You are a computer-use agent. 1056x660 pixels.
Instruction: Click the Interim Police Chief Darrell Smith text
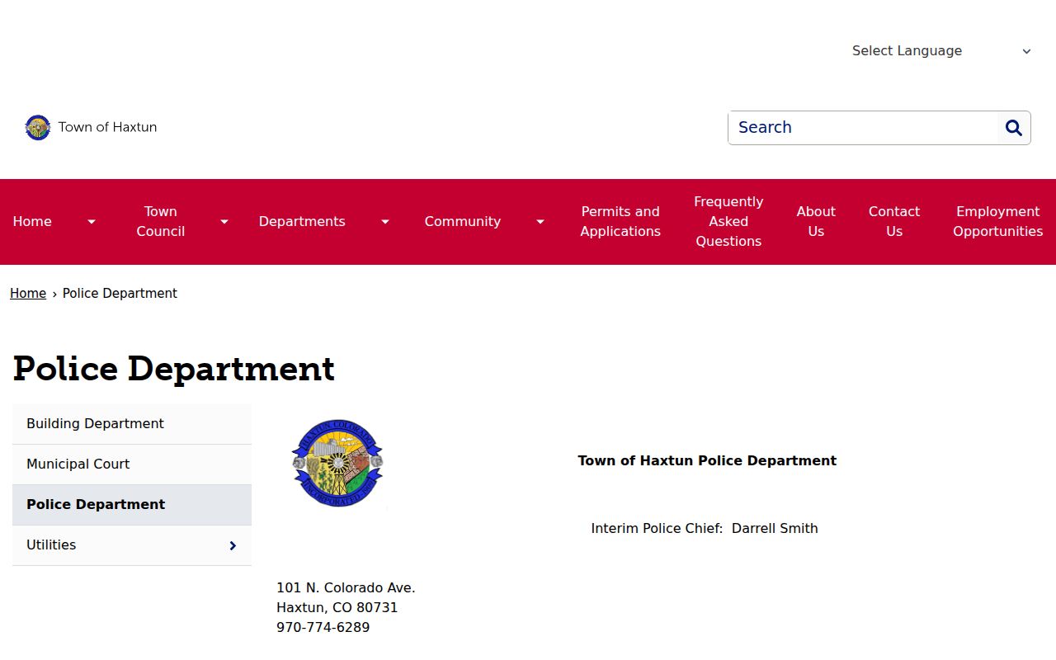click(x=705, y=529)
